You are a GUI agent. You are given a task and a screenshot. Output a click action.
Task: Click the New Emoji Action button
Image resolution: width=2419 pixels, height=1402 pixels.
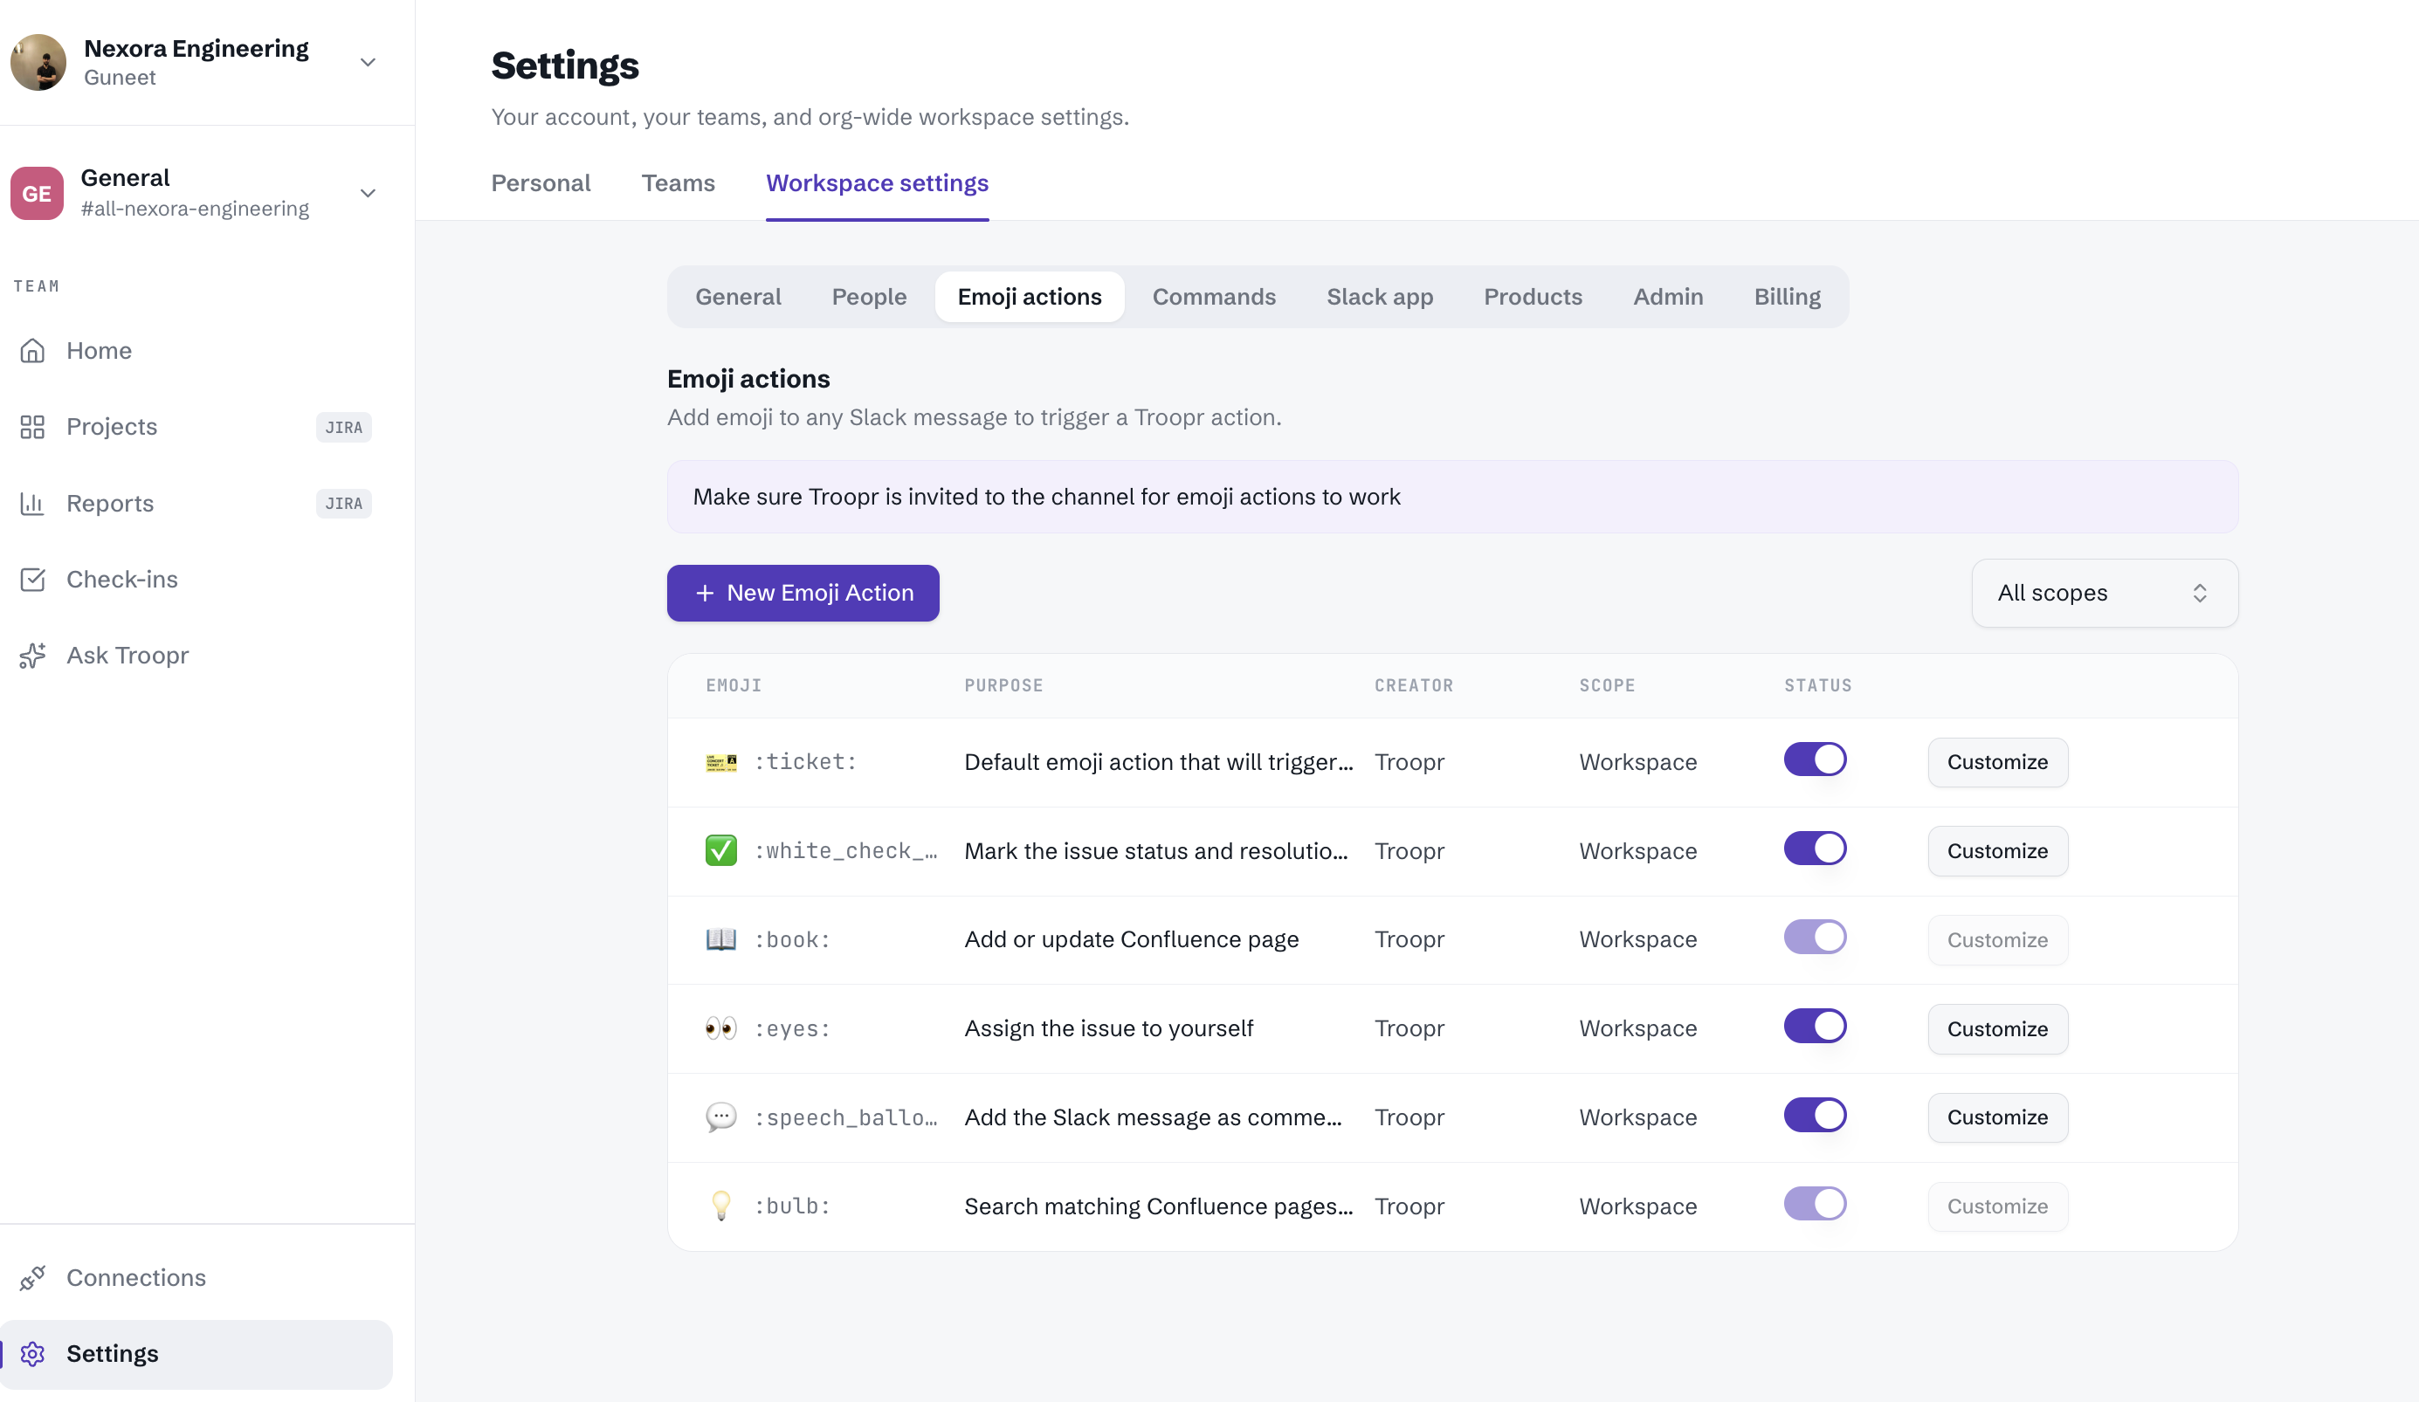[x=803, y=593]
